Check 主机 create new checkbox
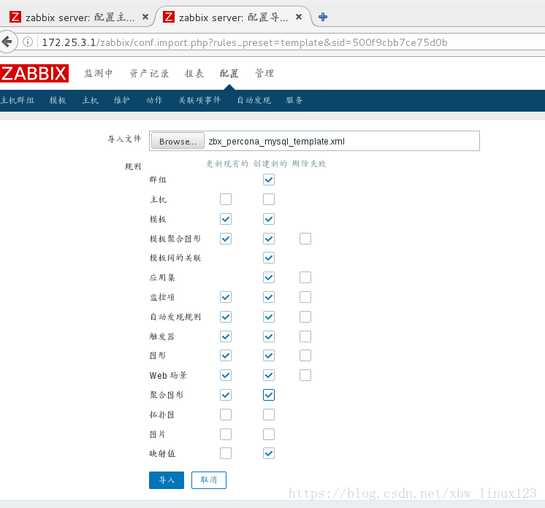The image size is (545, 508). [x=269, y=199]
